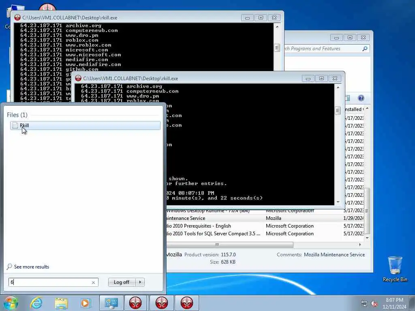The height and width of the screenshot is (311, 415).
Task: Minimize the Programs and Features window
Action: click(x=336, y=38)
